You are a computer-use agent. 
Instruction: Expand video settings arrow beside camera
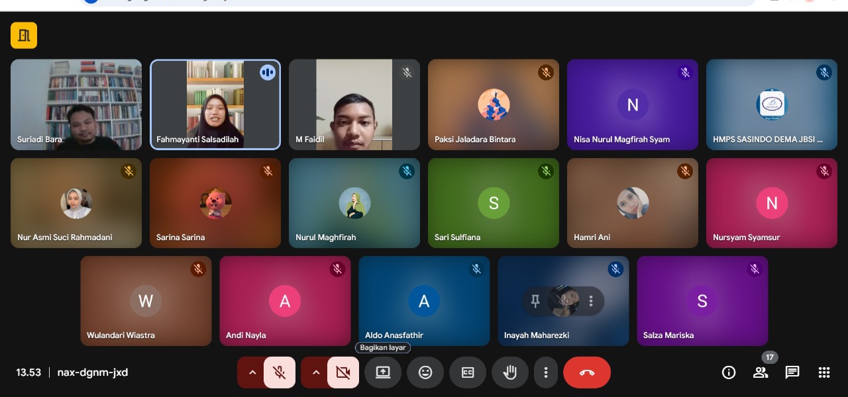(x=315, y=373)
